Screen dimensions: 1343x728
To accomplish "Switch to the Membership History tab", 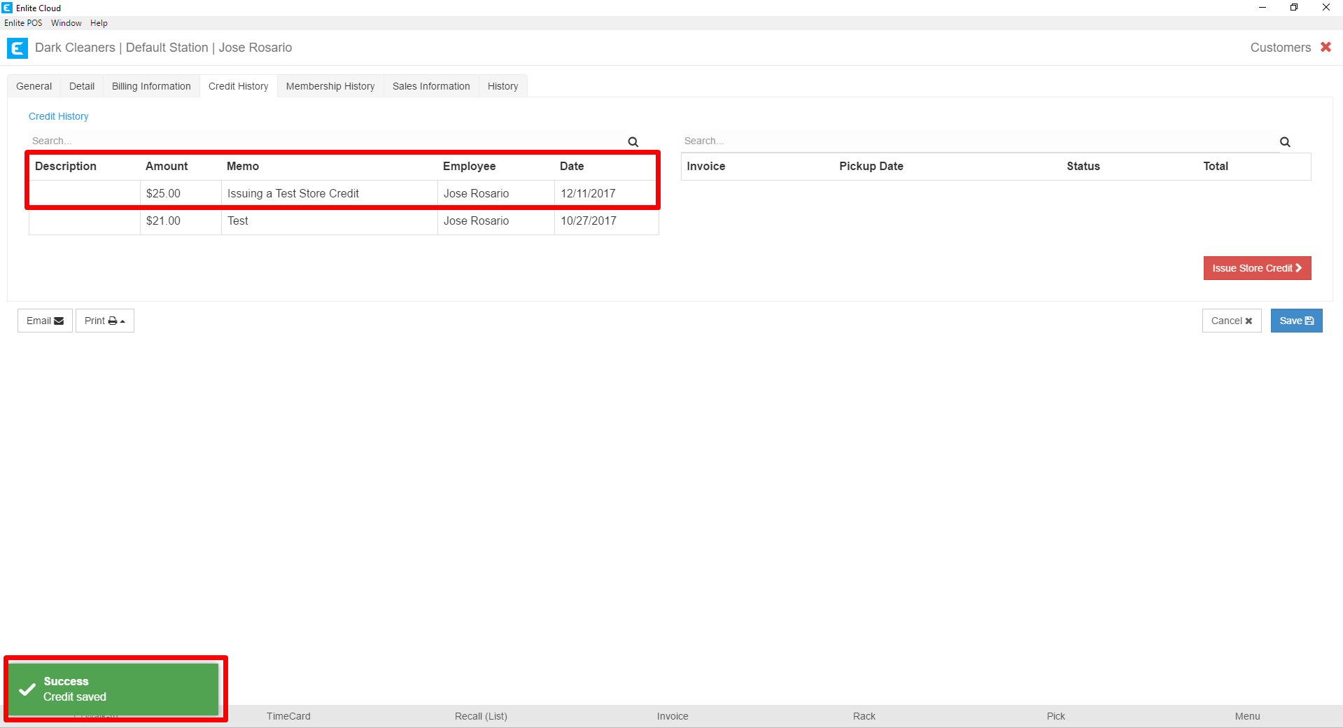I will click(x=330, y=86).
